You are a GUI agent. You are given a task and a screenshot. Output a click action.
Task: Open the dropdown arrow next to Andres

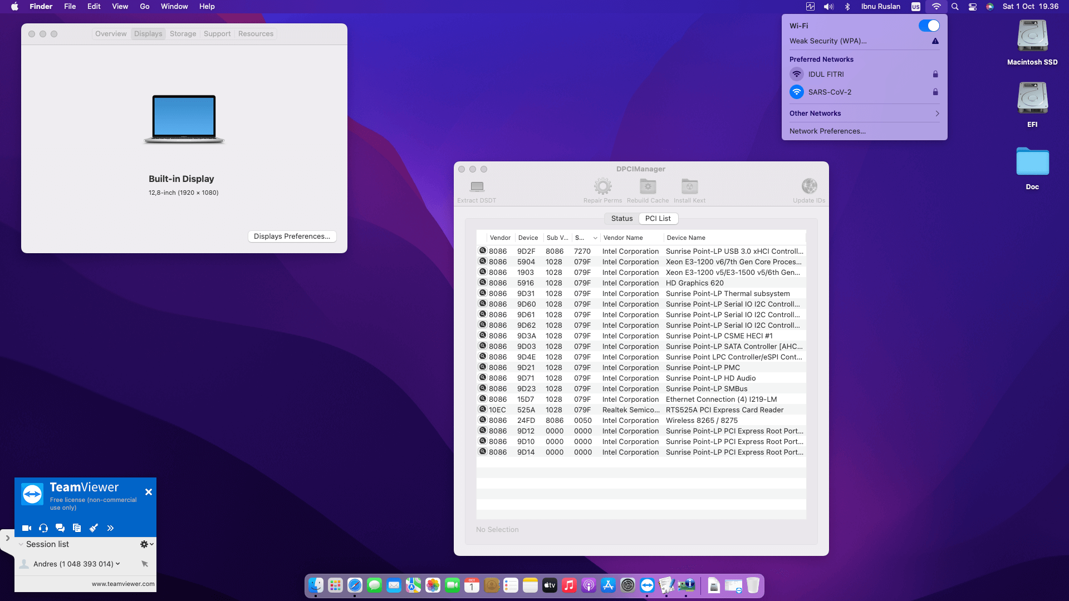pos(118,564)
